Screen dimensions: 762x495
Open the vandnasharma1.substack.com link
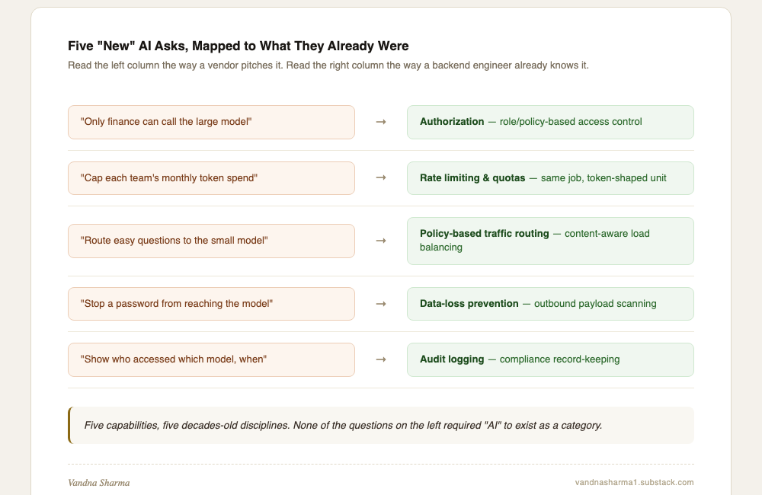634,482
